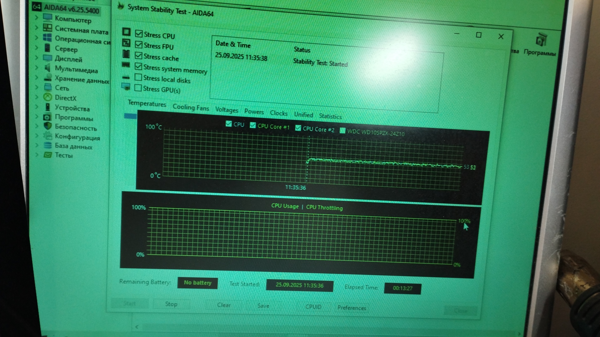Expand the Сервер tree node
600x337 pixels.
(37, 48)
